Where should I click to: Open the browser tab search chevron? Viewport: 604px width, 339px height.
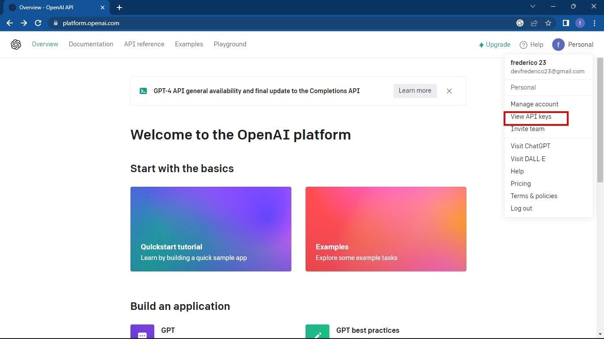[532, 7]
